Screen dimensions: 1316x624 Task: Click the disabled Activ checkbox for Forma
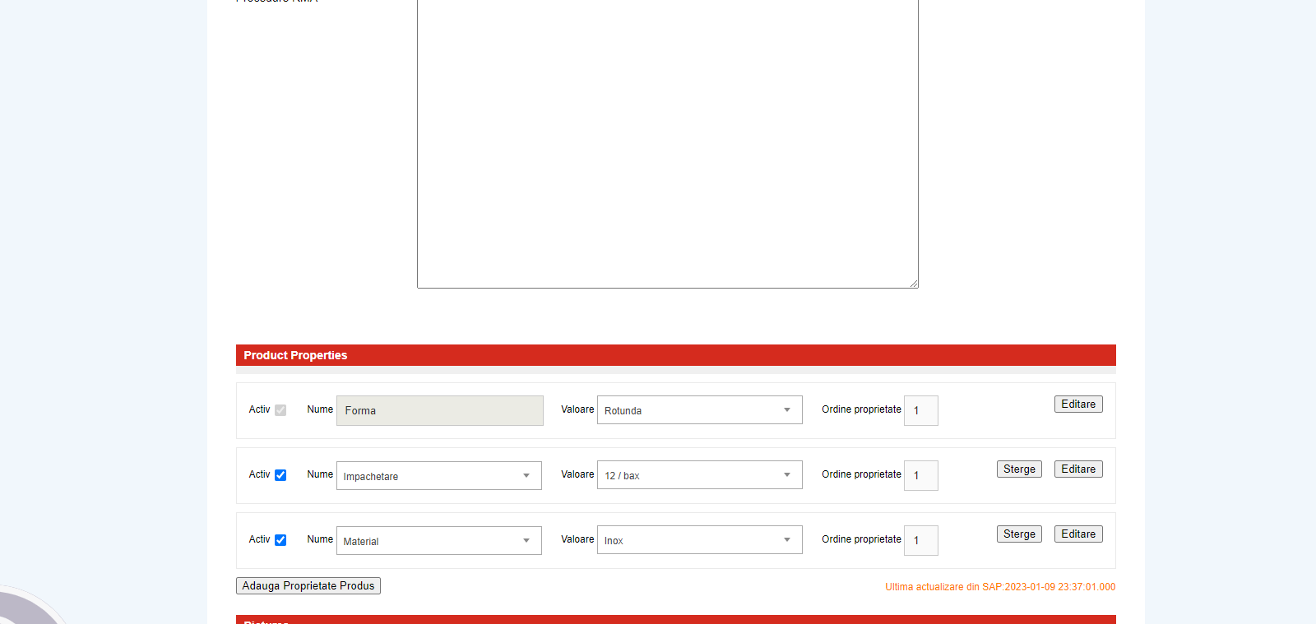pos(280,410)
